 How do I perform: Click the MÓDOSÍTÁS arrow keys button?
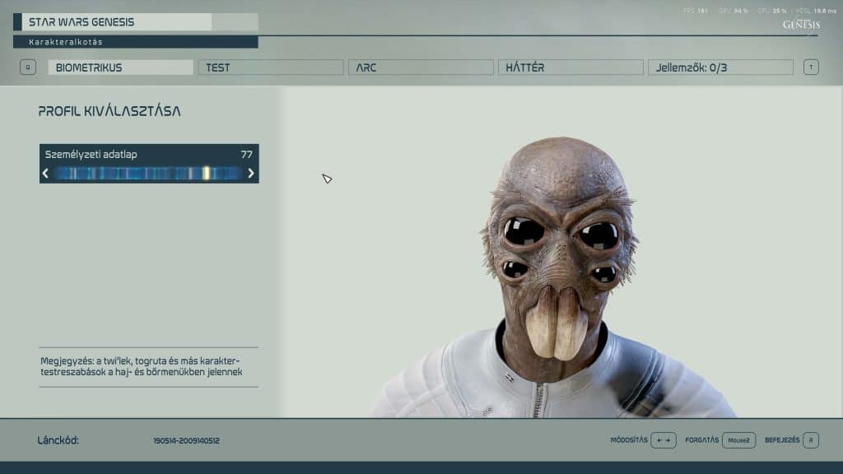[x=664, y=440]
